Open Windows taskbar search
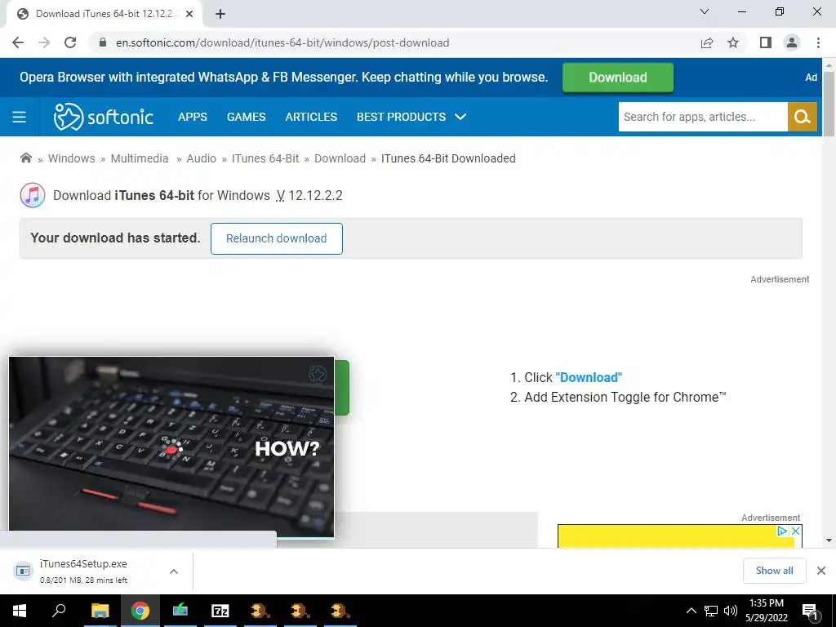Image resolution: width=836 pixels, height=627 pixels. click(x=59, y=611)
